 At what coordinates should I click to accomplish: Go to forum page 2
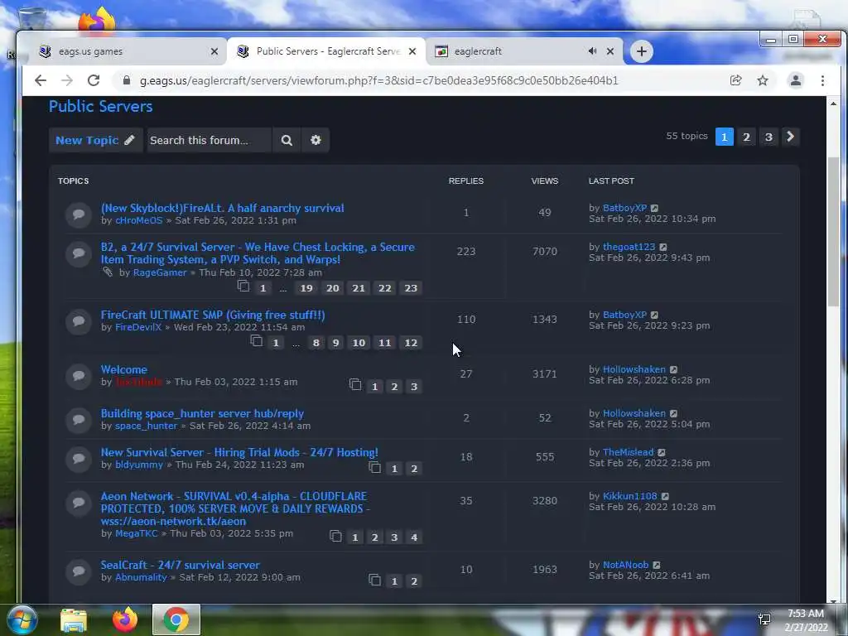pos(746,137)
